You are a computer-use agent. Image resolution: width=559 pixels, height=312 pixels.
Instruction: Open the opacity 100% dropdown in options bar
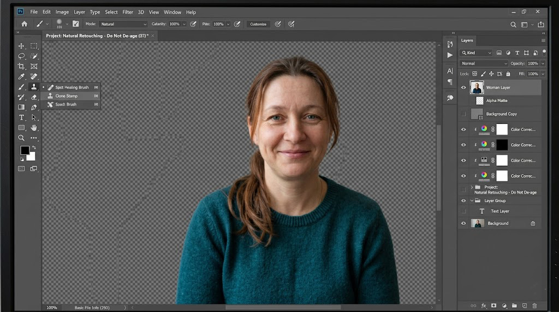pos(185,24)
